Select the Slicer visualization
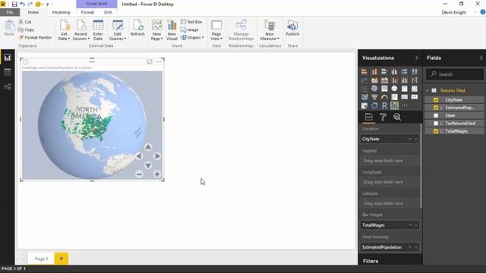 [x=364, y=105]
